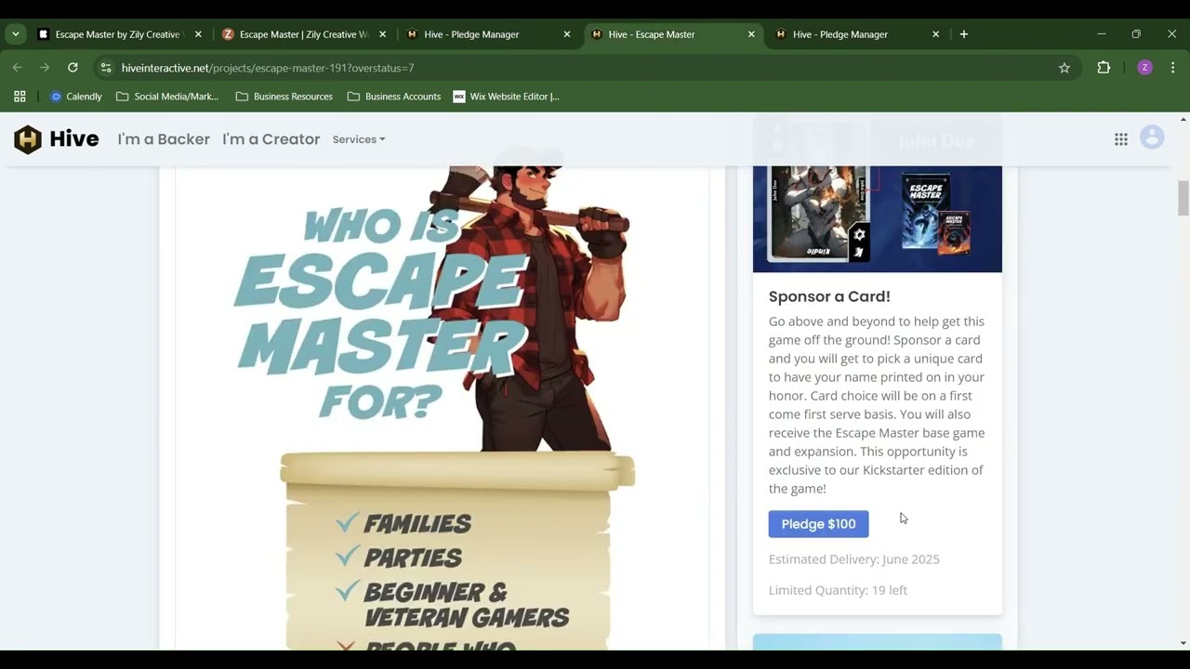This screenshot has height=669, width=1190.
Task: Close the Escape Master | Zily Creative tab
Action: 382,34
